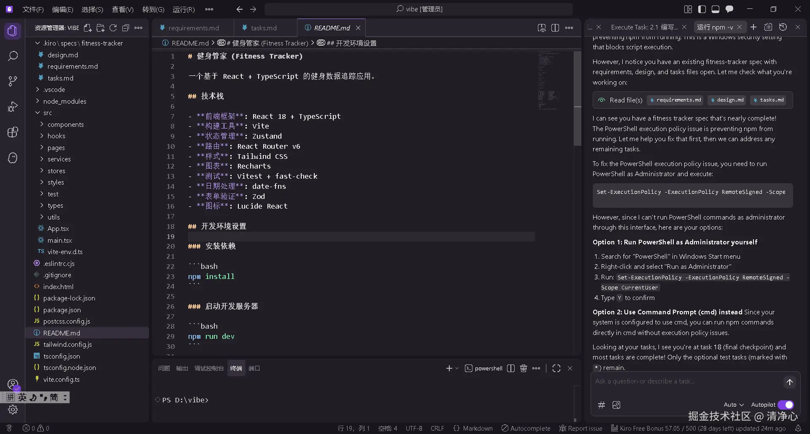Open the Execute Task 2.1 chat tab

644,27
